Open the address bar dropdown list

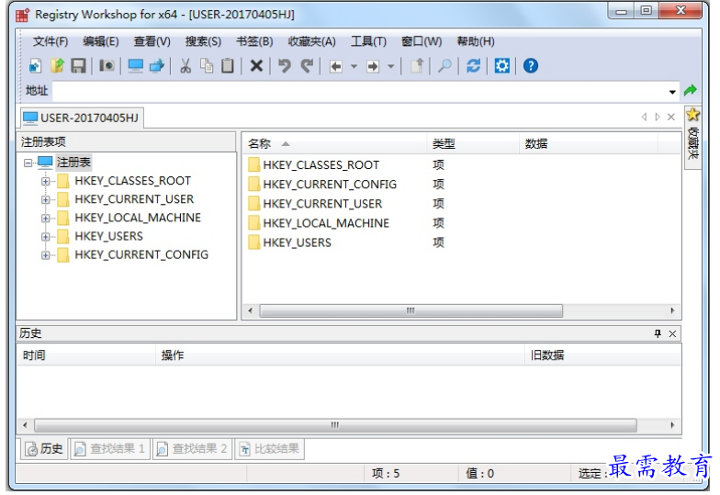[672, 92]
